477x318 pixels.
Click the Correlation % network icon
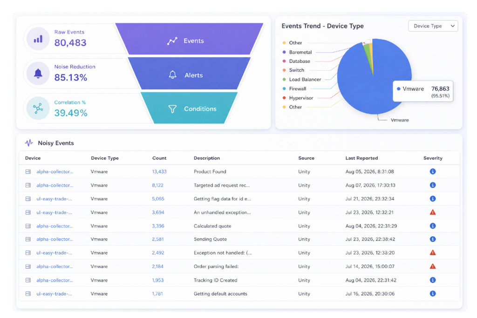(38, 108)
